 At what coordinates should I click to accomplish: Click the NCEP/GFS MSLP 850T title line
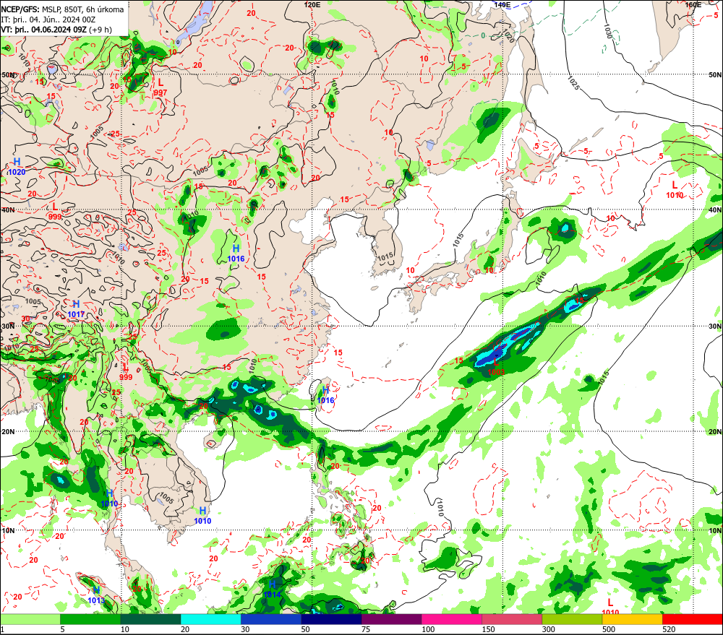tap(62, 9)
